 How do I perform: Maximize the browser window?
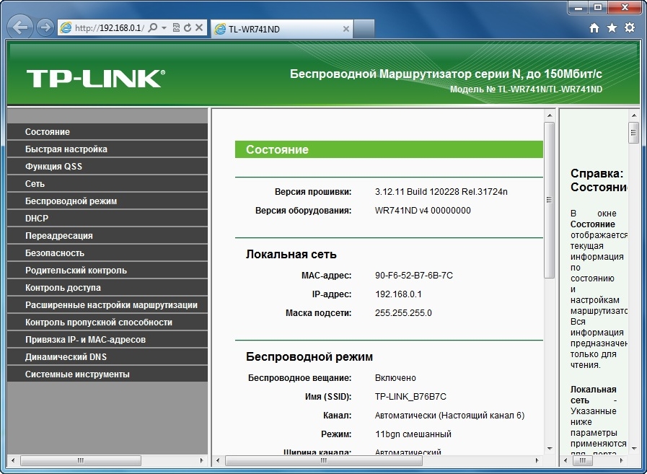click(x=598, y=7)
